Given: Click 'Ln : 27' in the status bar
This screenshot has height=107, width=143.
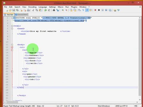Looking at the screenshot, I should pos(60,106).
